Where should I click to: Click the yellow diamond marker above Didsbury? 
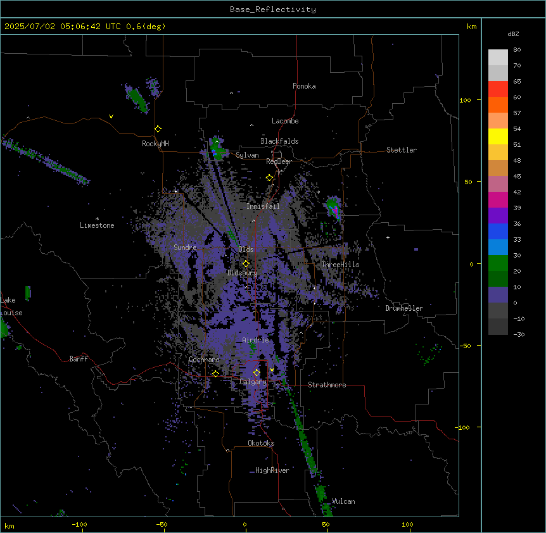point(246,264)
